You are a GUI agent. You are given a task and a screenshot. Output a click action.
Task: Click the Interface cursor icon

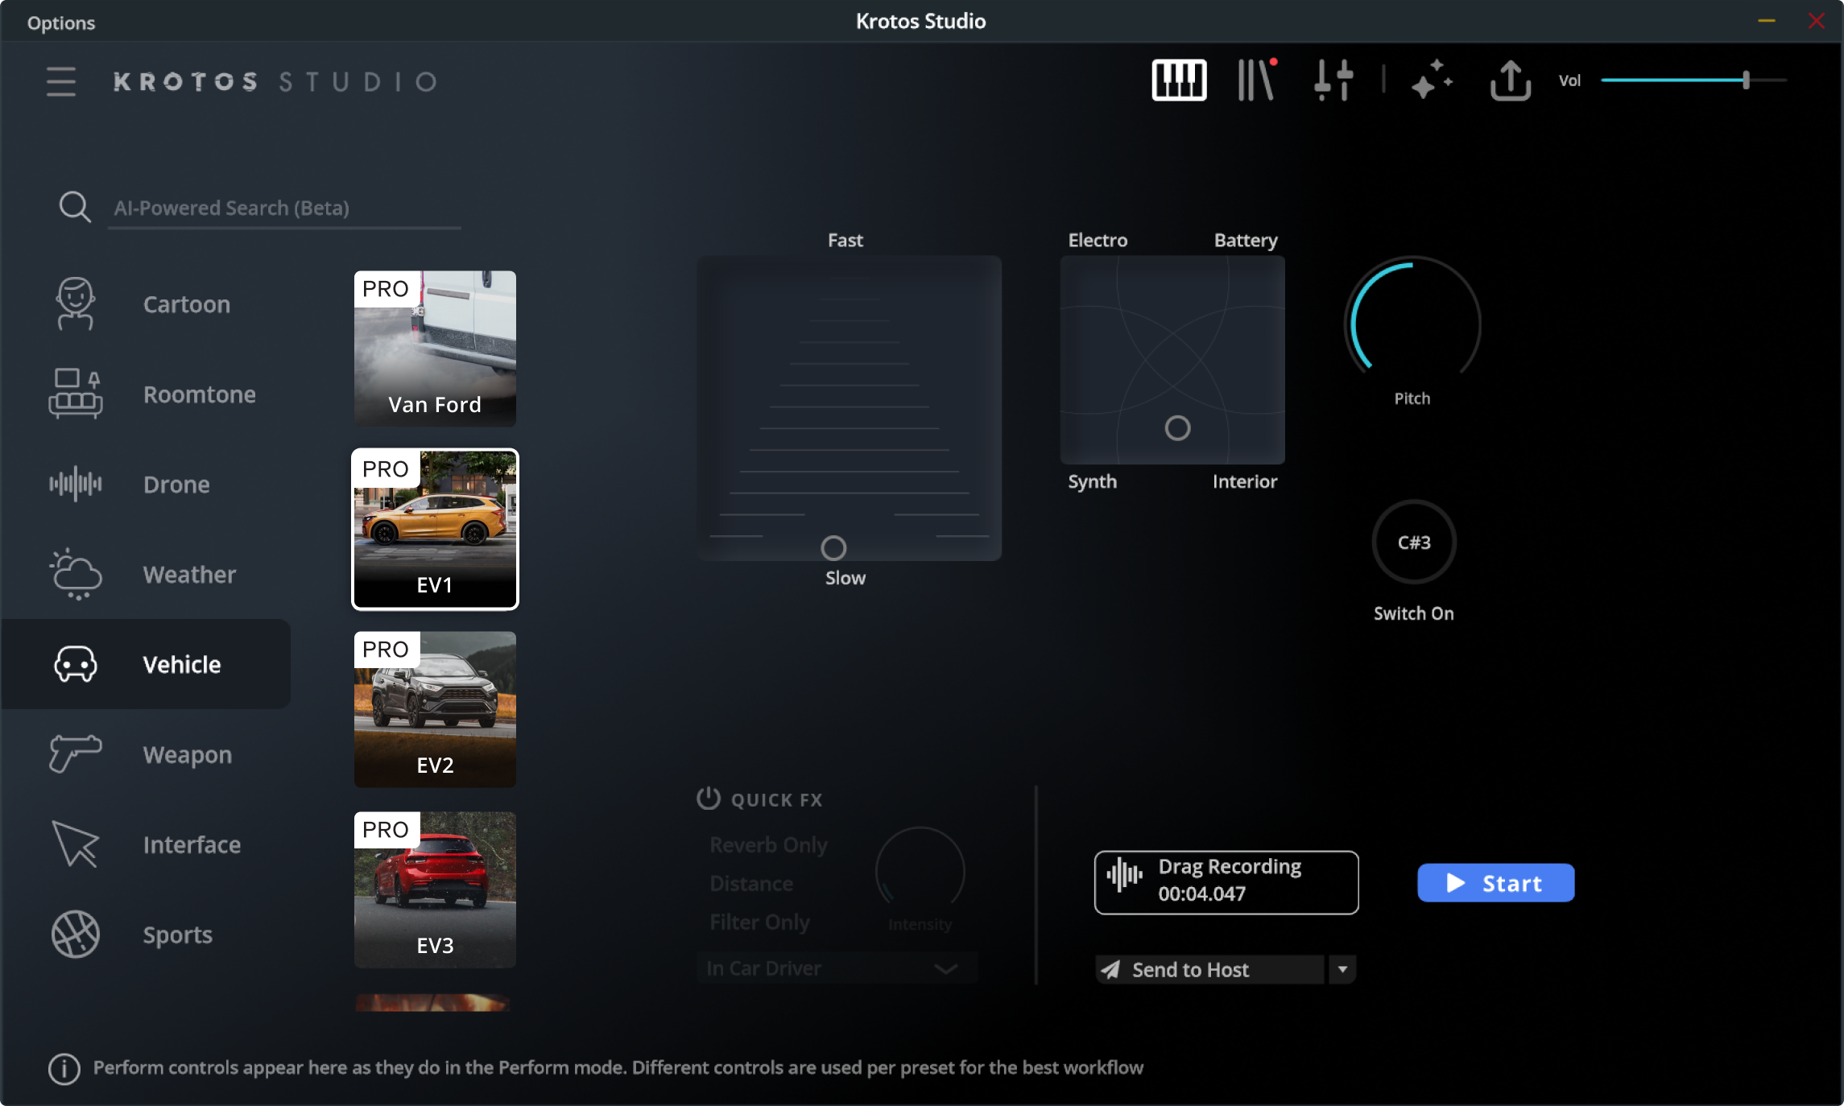pos(76,844)
